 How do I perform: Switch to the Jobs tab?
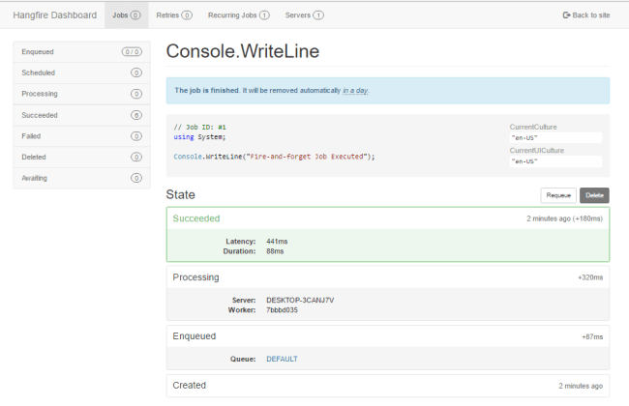125,15
